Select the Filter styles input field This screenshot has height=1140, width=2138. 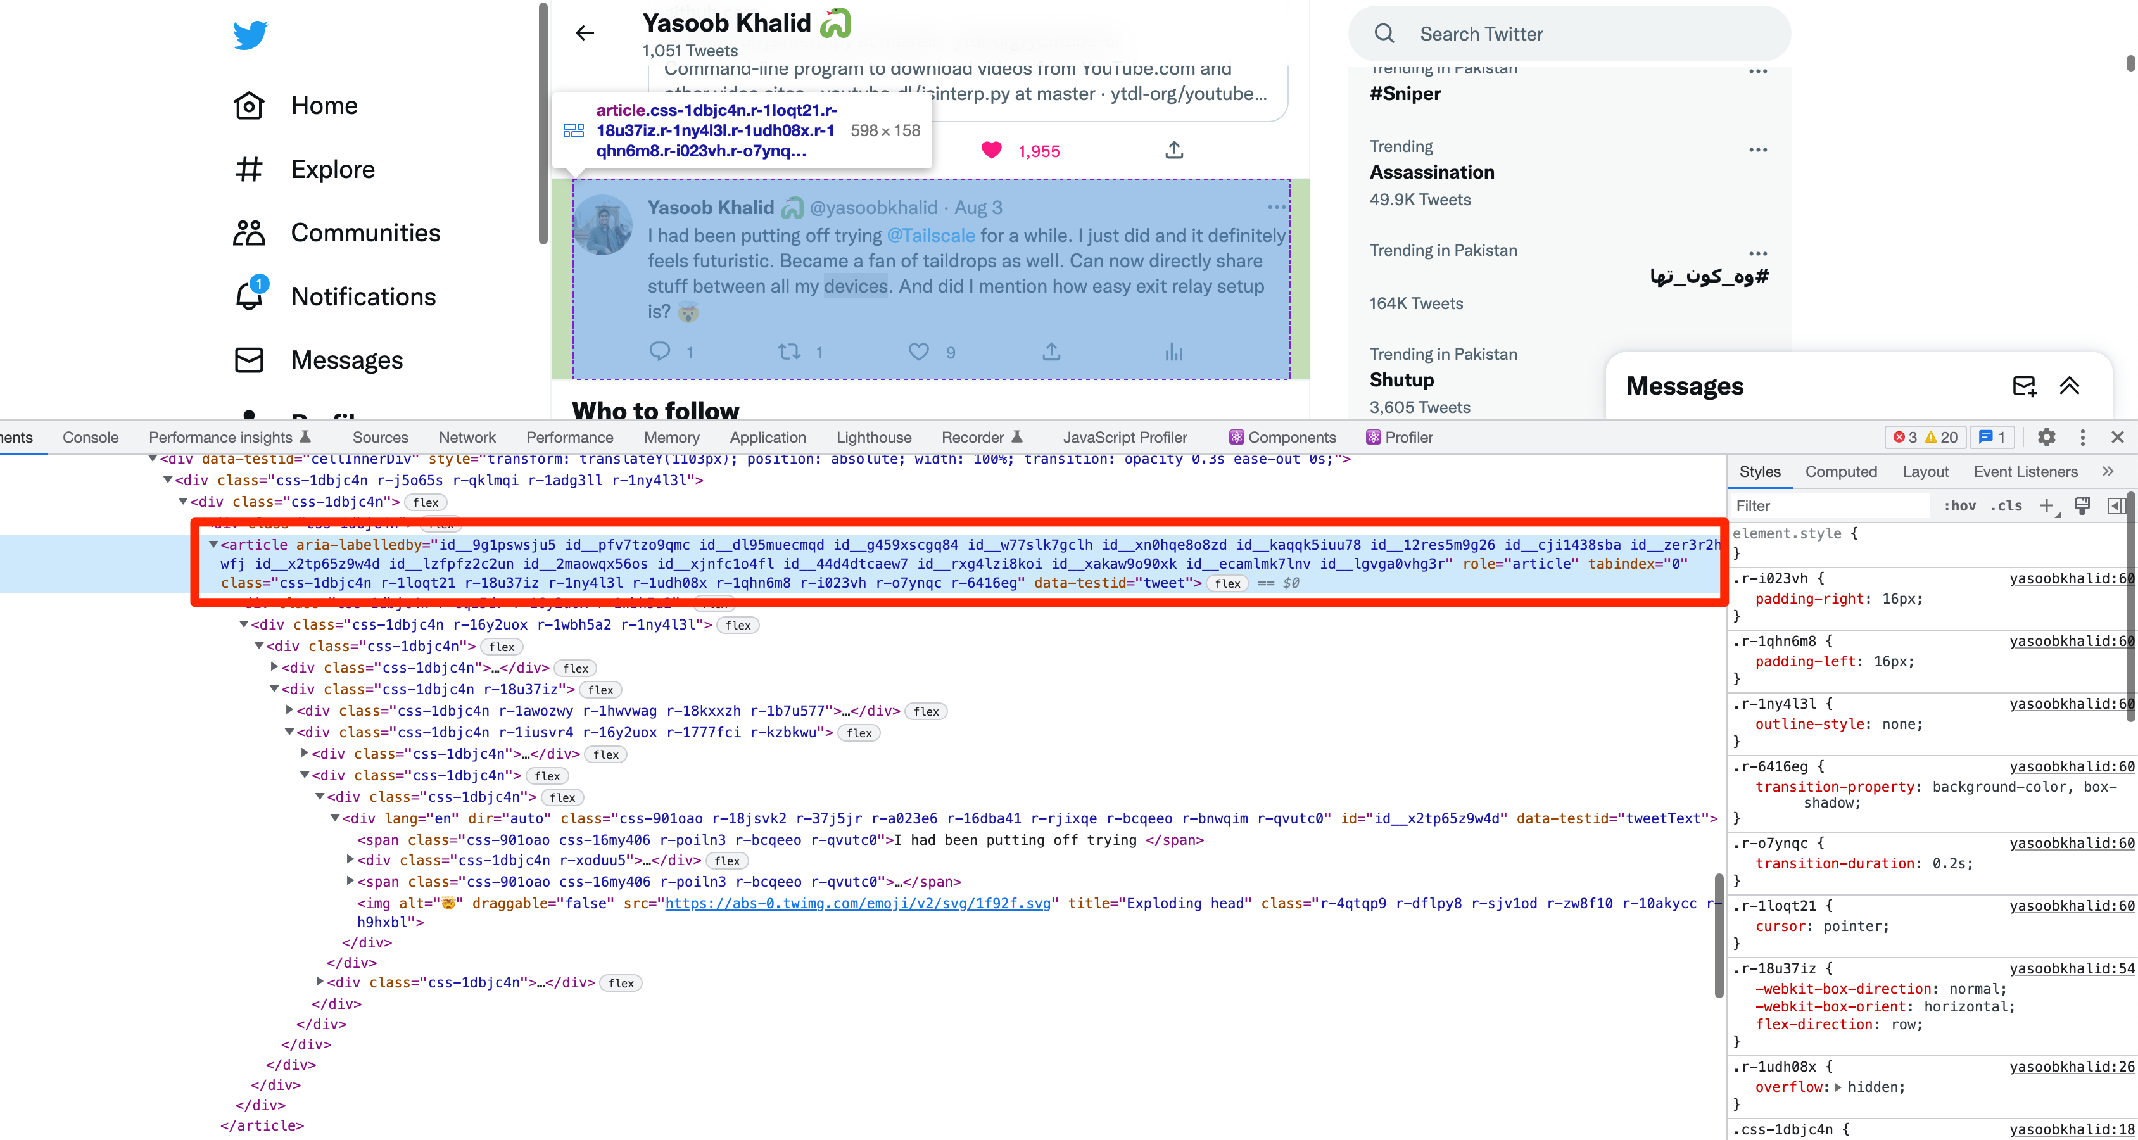coord(1830,505)
